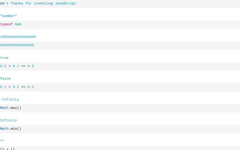Click the empty string "" output
Viewport: 240px width, 150px height.
[2, 141]
